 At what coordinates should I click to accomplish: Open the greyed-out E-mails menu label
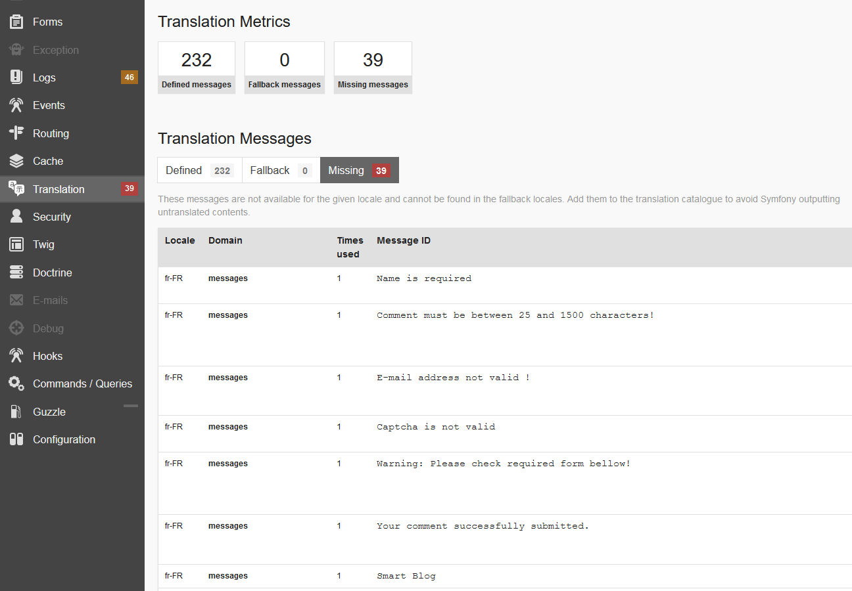pos(51,300)
